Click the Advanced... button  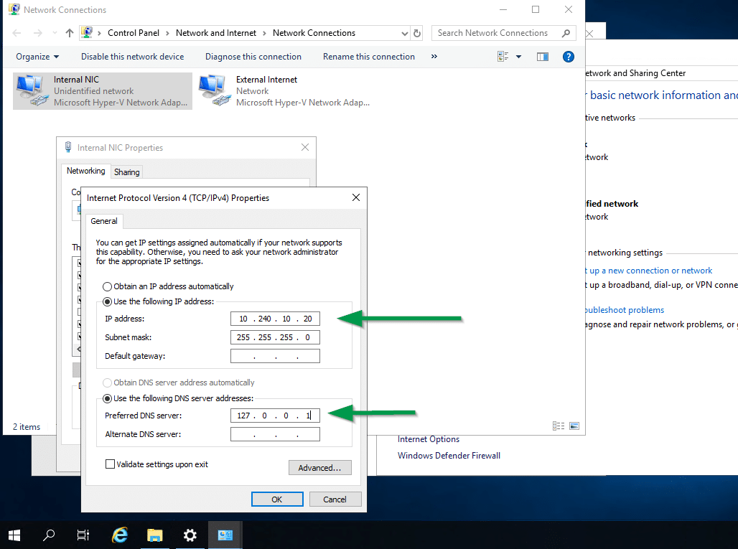[x=319, y=468]
